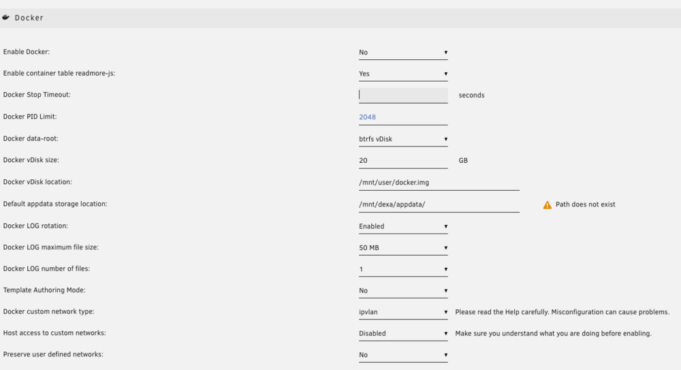This screenshot has height=370, width=681.
Task: Open the Enable Docker dropdown
Action: [x=403, y=52]
